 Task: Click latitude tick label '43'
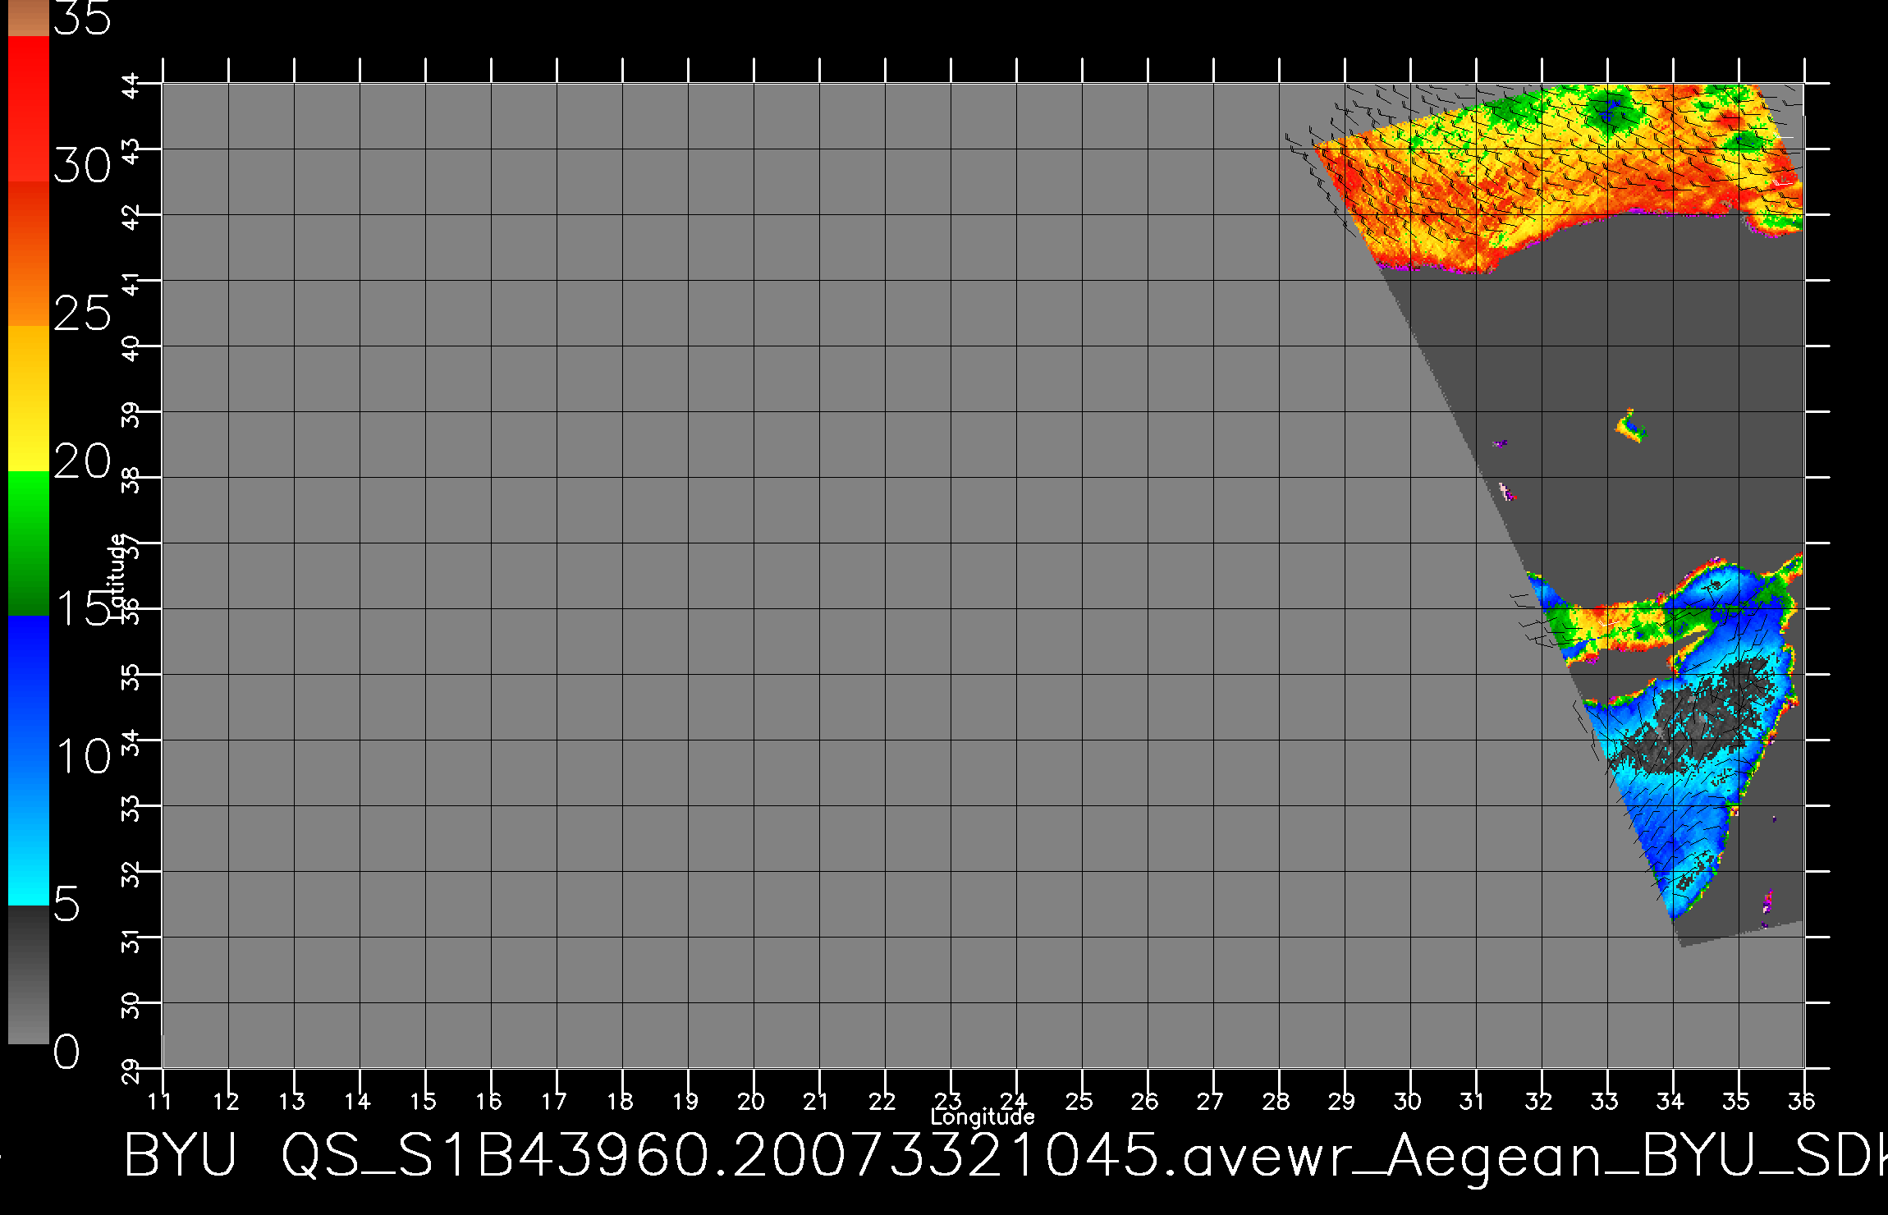tap(132, 151)
